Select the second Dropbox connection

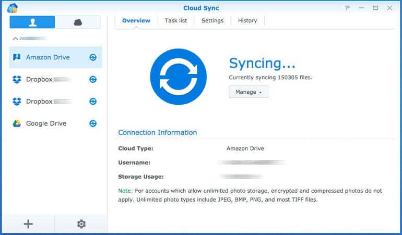tap(56, 102)
